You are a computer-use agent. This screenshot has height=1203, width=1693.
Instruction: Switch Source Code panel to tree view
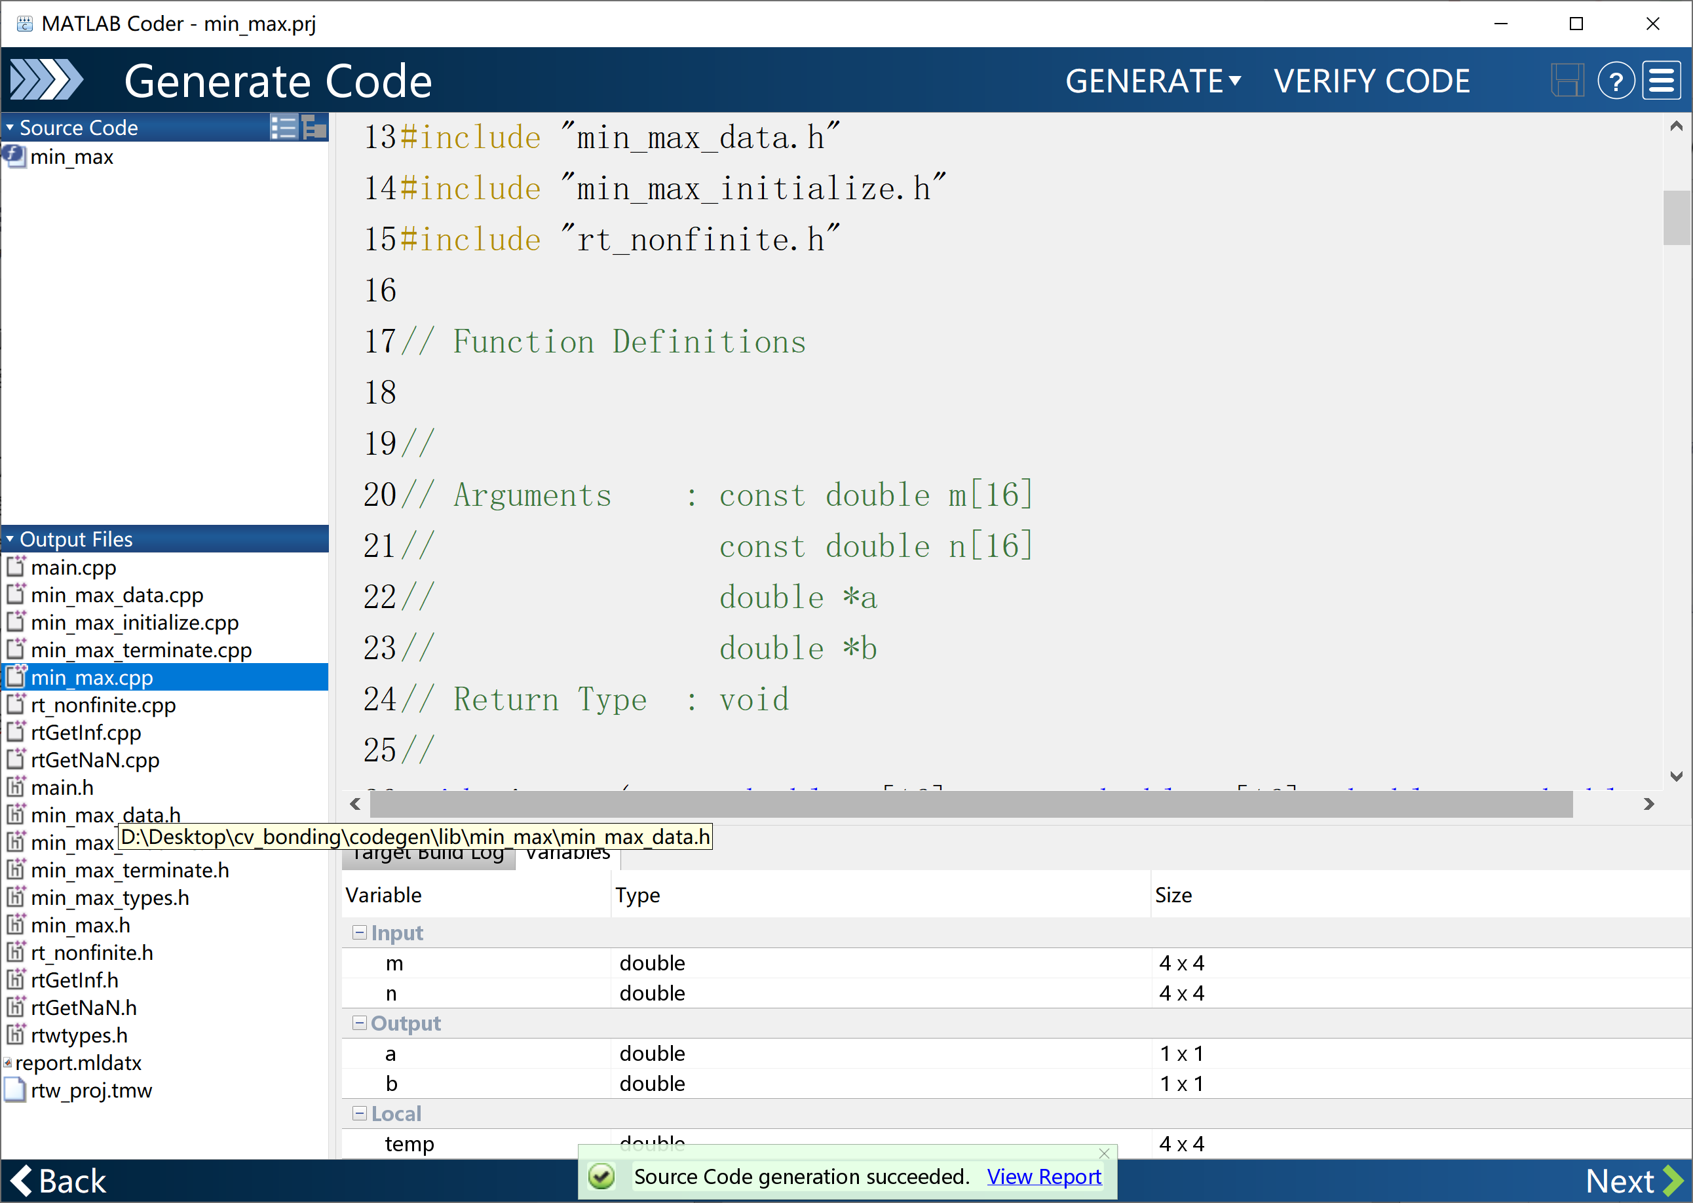314,127
